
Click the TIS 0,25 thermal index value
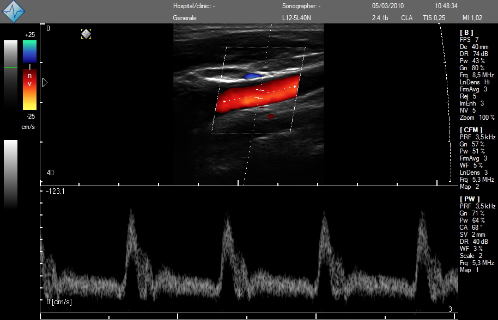click(x=434, y=18)
